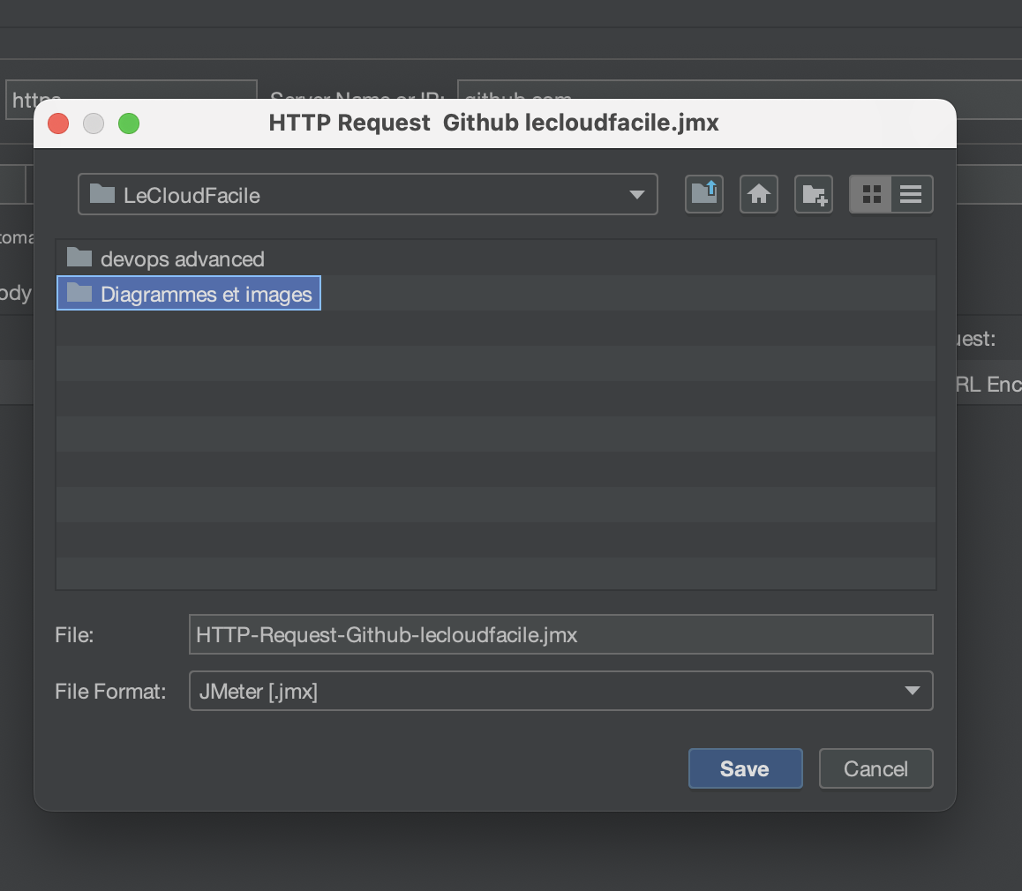Go up one folder level

click(704, 195)
